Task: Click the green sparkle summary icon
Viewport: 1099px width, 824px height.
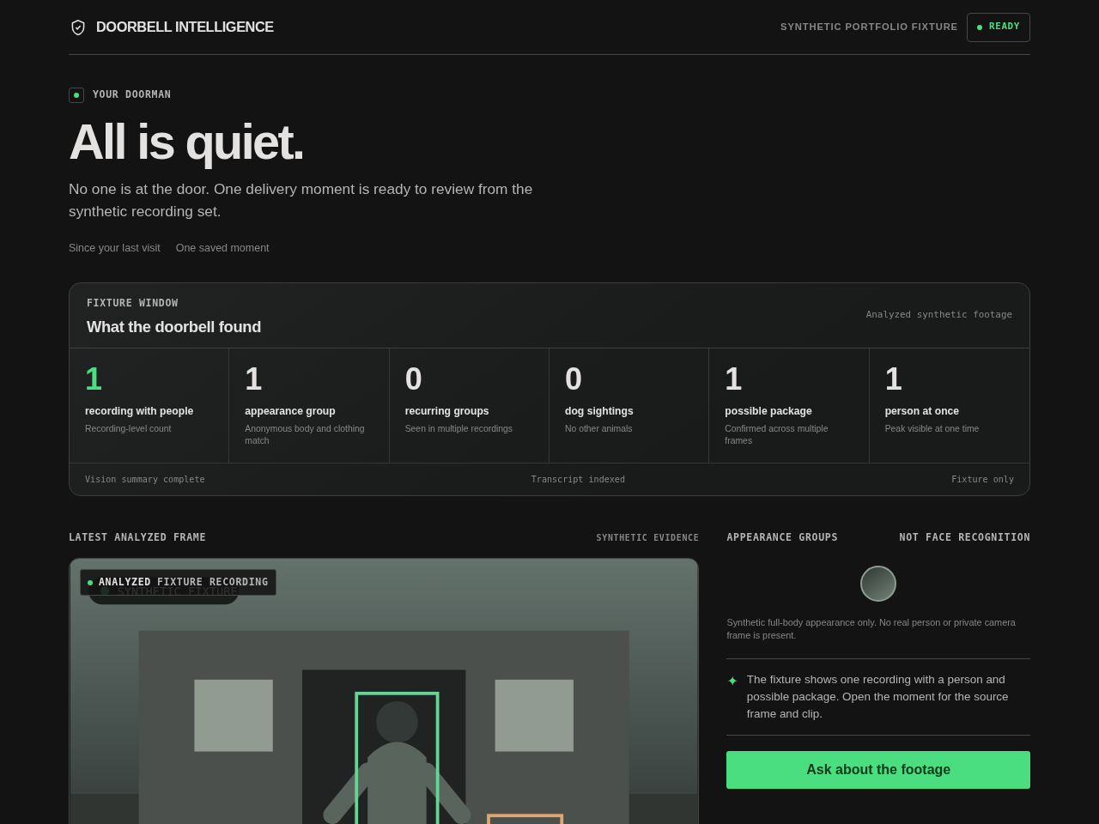Action: coord(732,681)
